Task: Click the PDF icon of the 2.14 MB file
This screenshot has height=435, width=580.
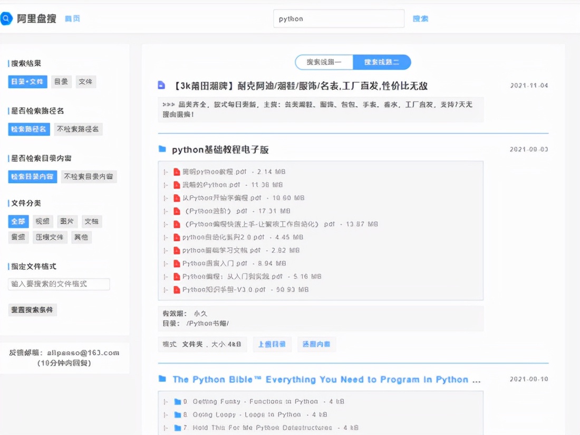Action: (x=177, y=172)
